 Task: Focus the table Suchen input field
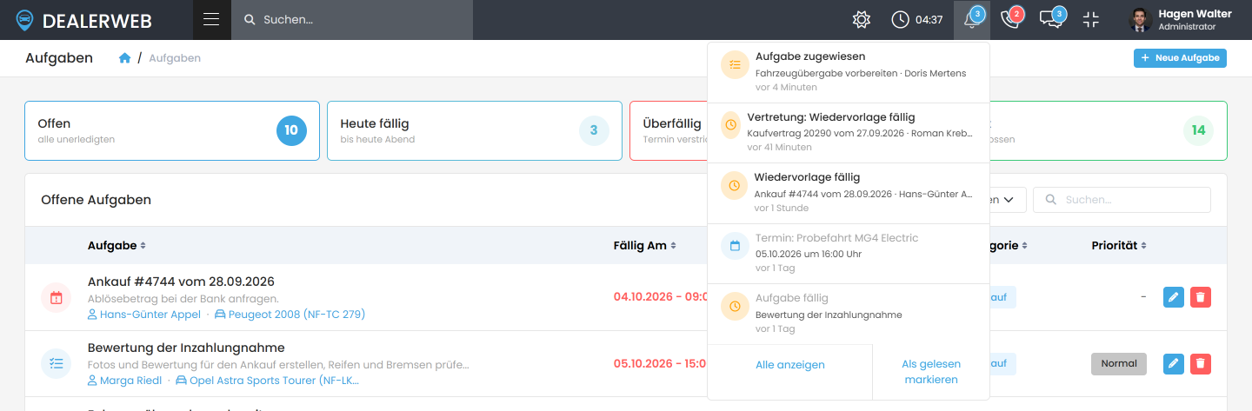[1122, 200]
